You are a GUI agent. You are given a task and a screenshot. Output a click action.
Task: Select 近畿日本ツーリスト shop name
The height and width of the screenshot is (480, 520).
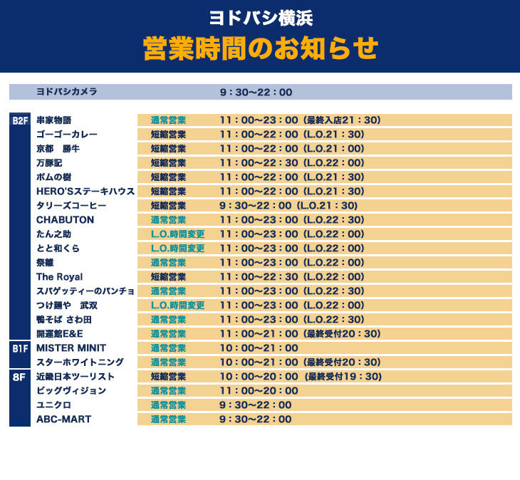point(76,377)
